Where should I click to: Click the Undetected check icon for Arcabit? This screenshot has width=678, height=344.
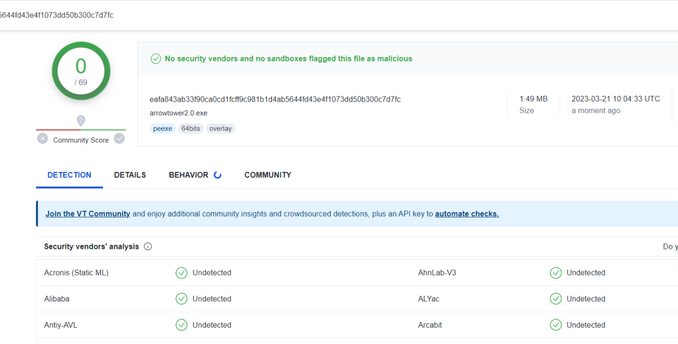coord(556,325)
